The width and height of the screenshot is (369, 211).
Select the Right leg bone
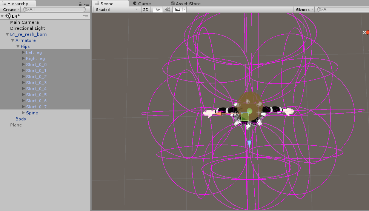point(35,59)
